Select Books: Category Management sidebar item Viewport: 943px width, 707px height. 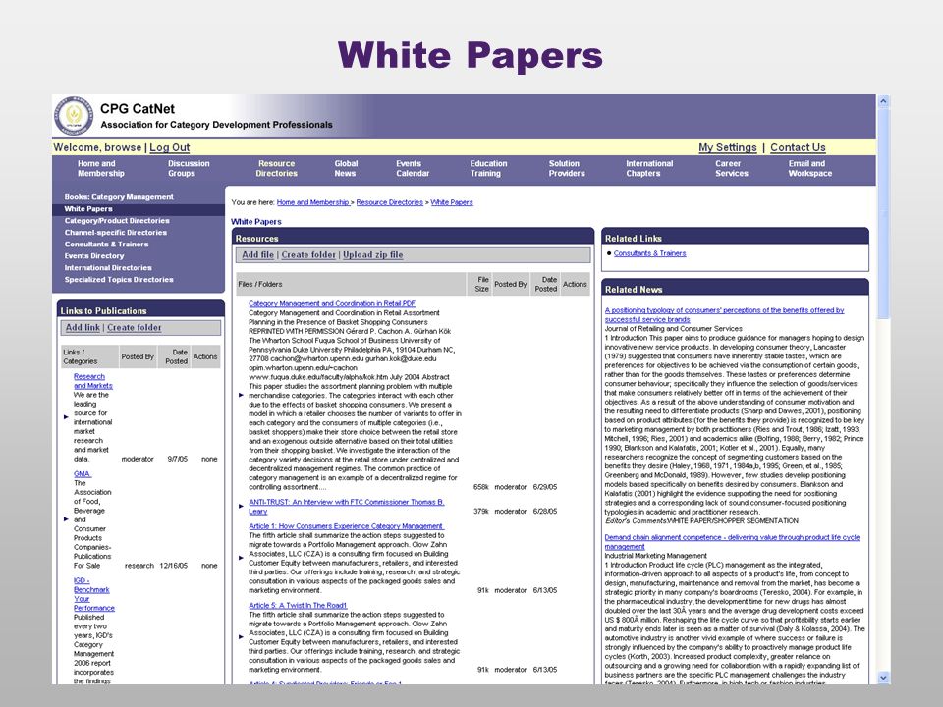(119, 197)
